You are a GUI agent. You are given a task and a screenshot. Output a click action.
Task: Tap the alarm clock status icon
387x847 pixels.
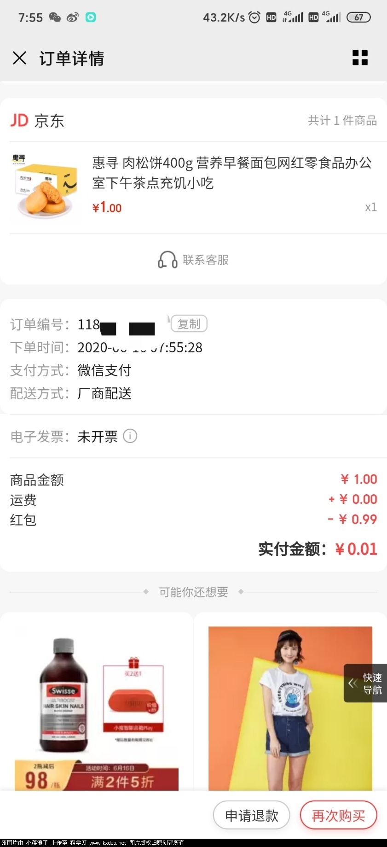coord(254,18)
